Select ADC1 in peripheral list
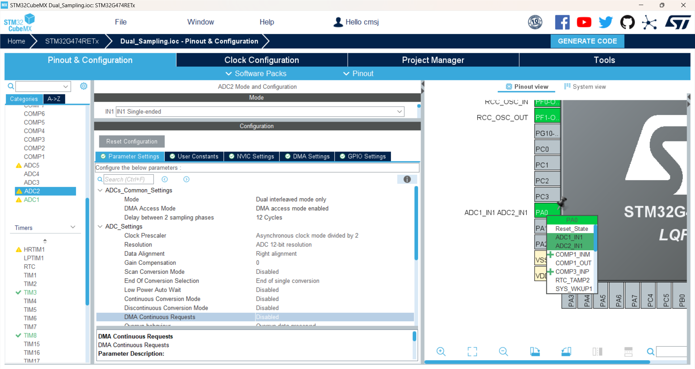Image resolution: width=695 pixels, height=369 pixels. [x=31, y=200]
